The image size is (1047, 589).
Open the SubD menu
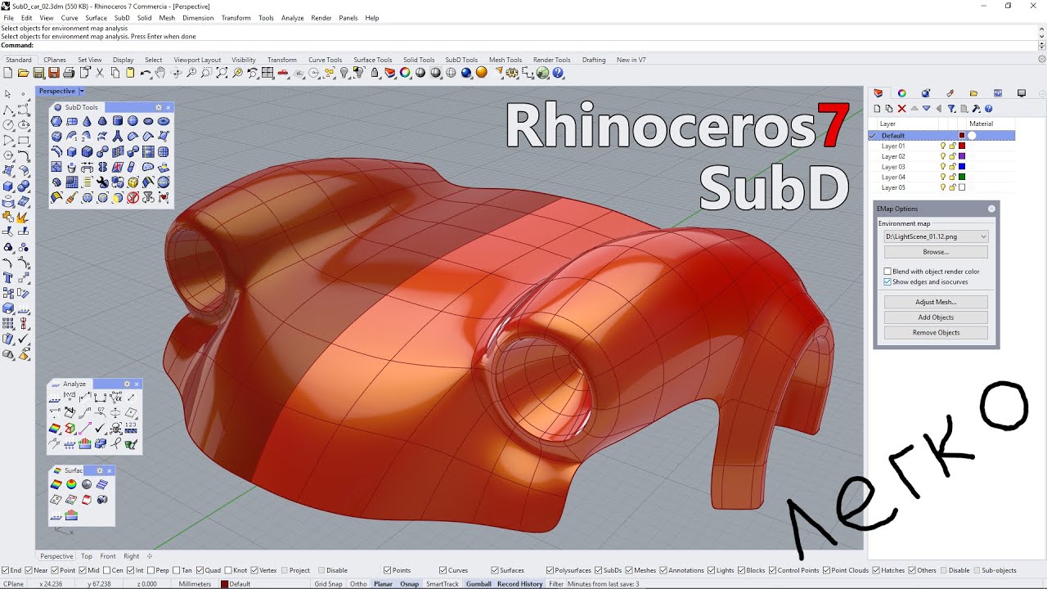point(122,17)
